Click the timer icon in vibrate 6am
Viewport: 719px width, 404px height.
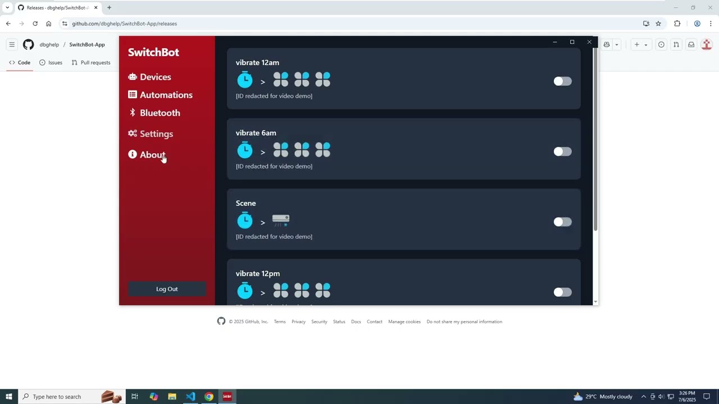coord(245,150)
